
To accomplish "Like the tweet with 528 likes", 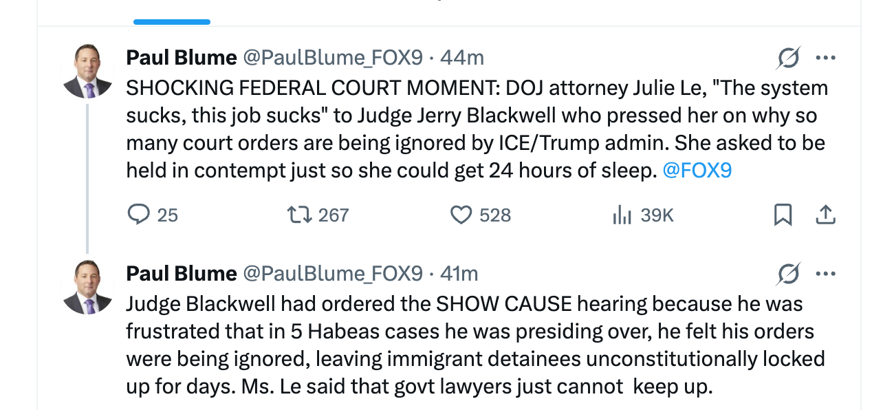I will pos(461,215).
